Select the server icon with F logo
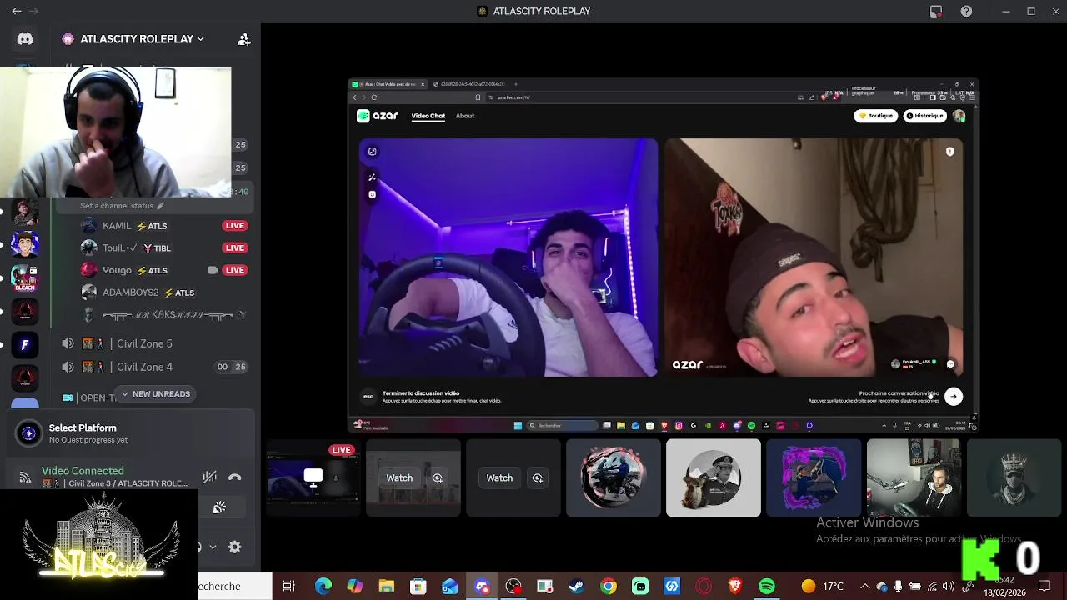The width and height of the screenshot is (1067, 600). [x=25, y=345]
